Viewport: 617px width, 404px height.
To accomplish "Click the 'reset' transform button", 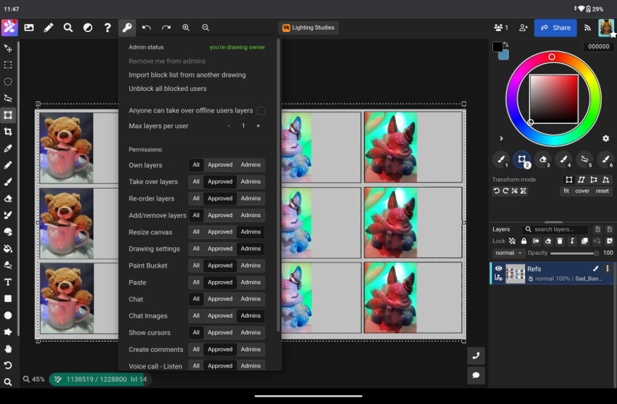I will [602, 191].
